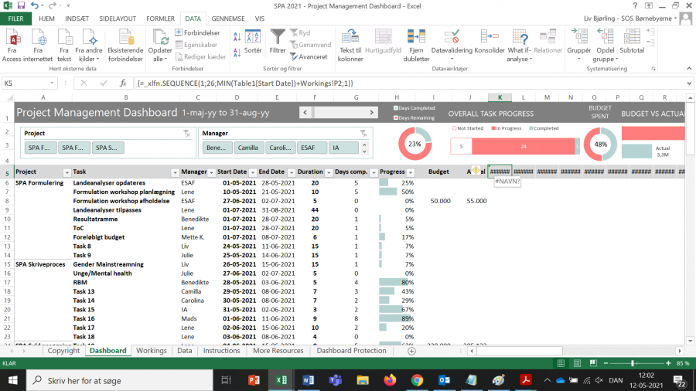Open Word from the taskbar
Image resolution: width=696 pixels, height=391 pixels.
pos(309,380)
